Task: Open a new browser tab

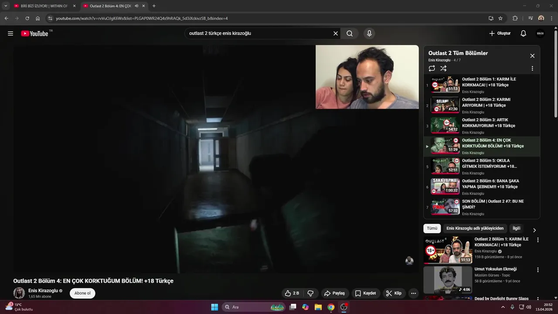Action: (154, 6)
